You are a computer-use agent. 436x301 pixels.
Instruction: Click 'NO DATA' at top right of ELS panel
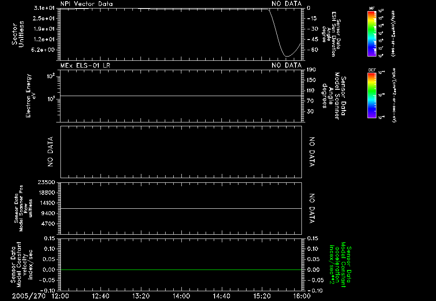(x=287, y=65)
